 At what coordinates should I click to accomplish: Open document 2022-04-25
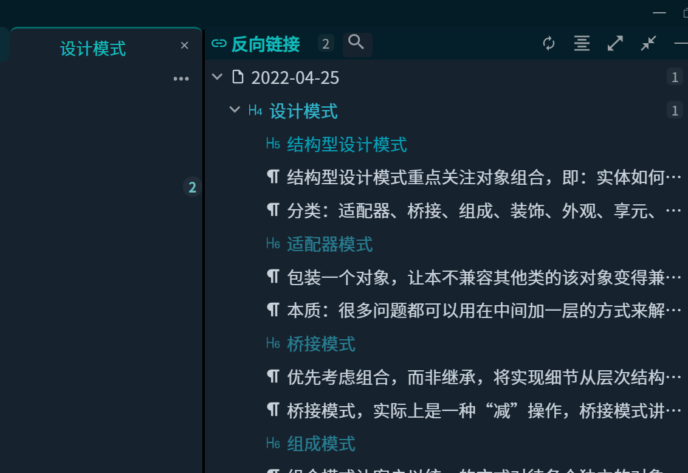(x=295, y=78)
